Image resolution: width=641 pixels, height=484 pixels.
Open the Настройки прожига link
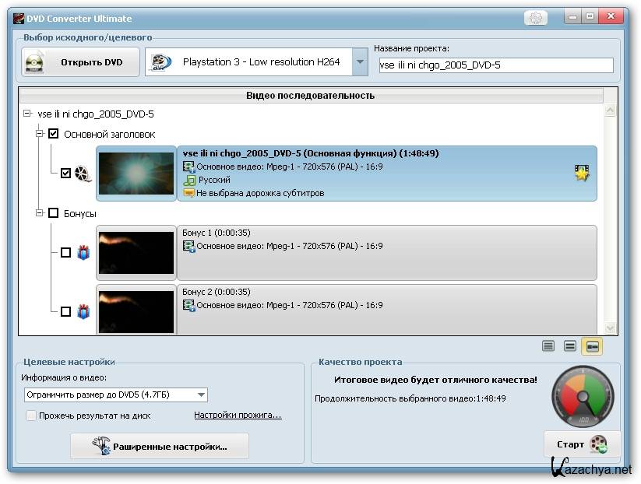coord(238,416)
